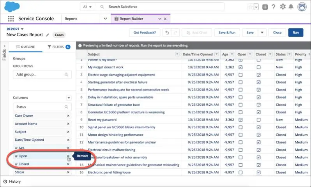Toggle Closed checkbox for Motor design row

coord(259,135)
